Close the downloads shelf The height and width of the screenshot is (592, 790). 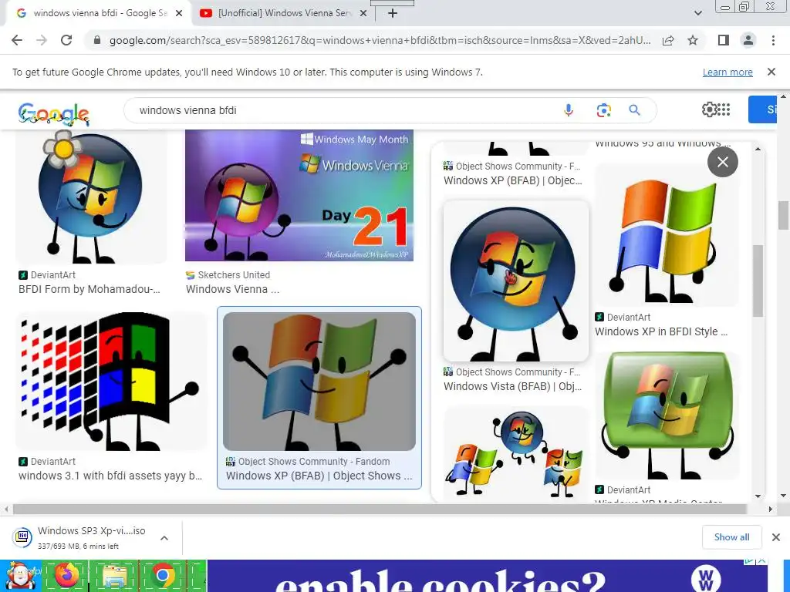[x=776, y=537]
